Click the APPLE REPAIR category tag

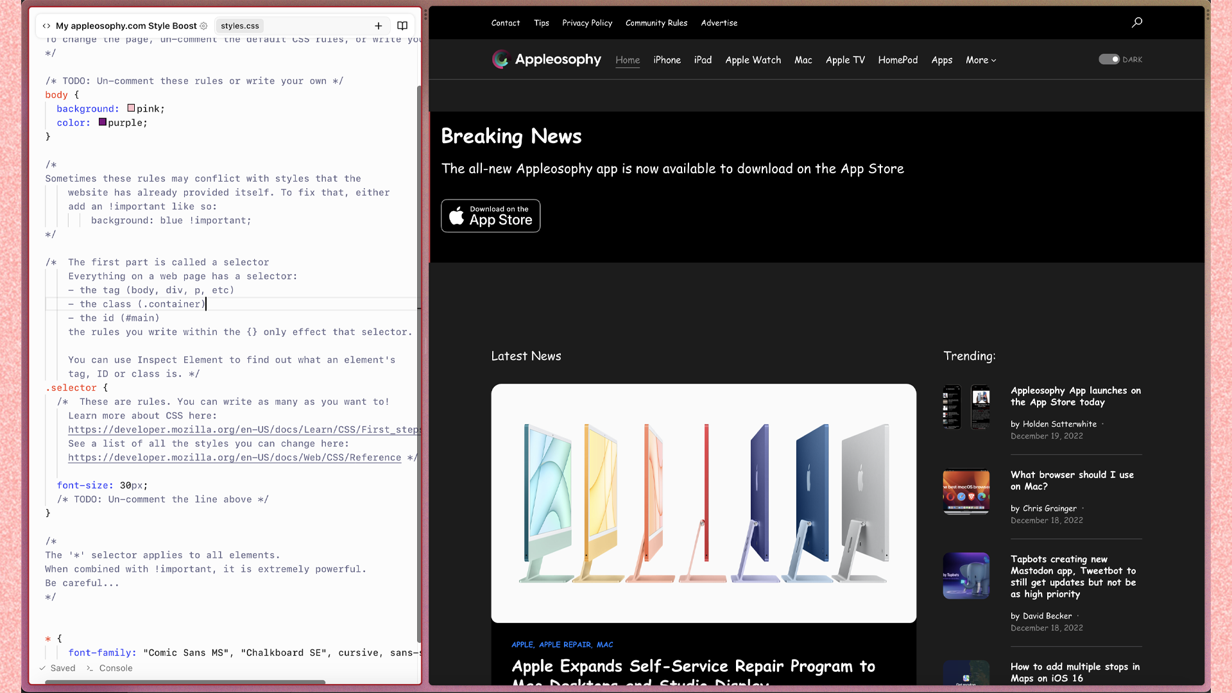565,644
